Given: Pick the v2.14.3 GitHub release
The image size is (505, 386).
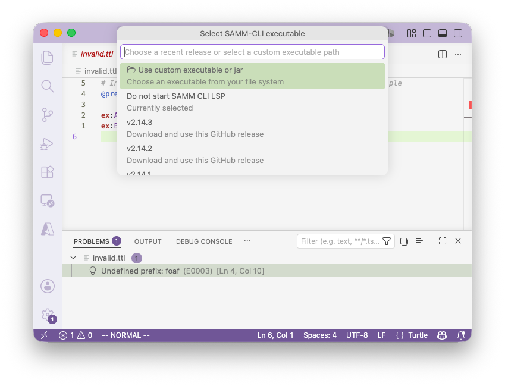Looking at the screenshot, I should pyautogui.click(x=252, y=128).
